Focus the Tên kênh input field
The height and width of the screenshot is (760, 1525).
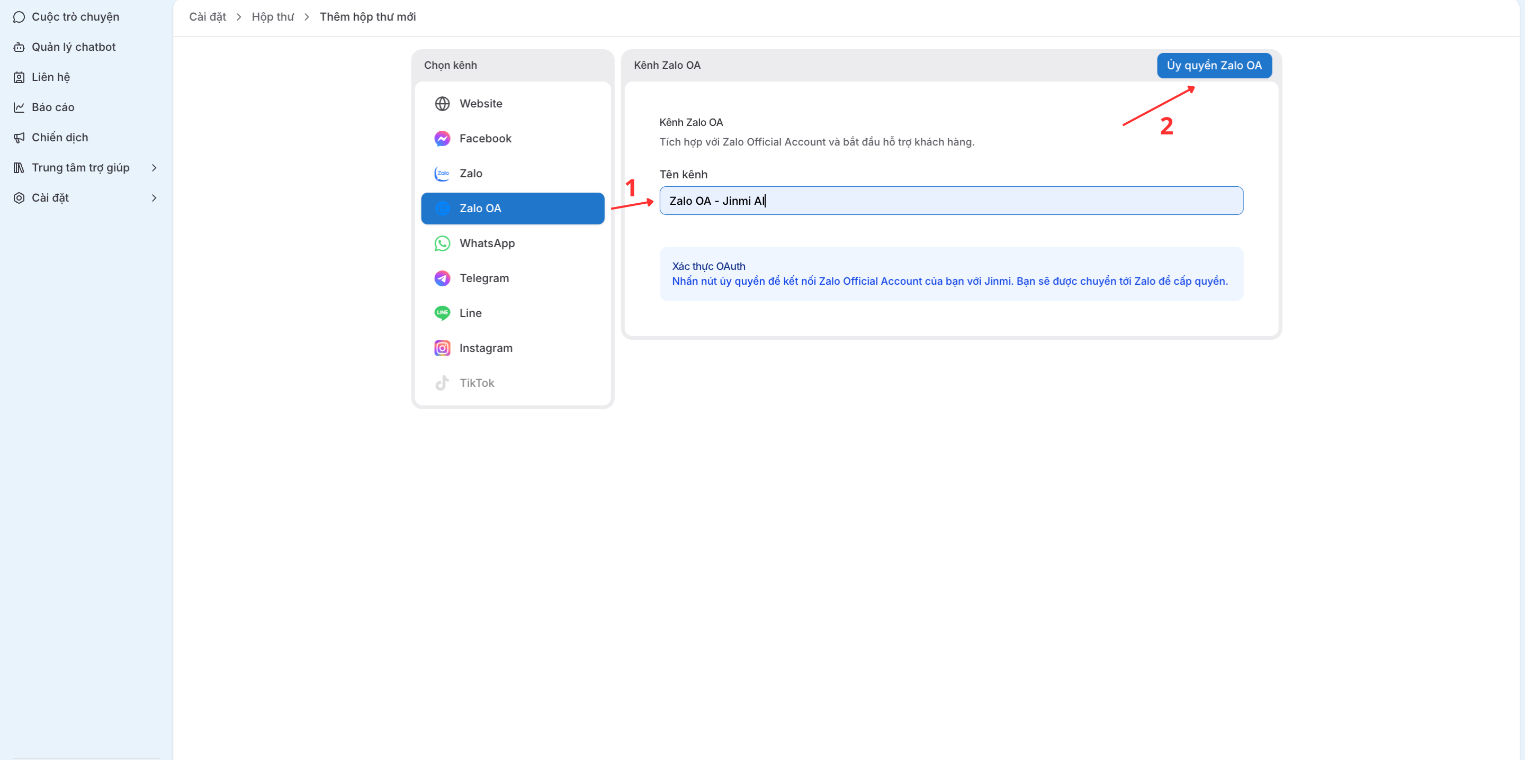coord(951,201)
